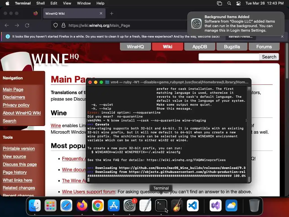The width and height of the screenshot is (289, 217).
Task: Open Main Page navigation link
Action: click(13, 90)
